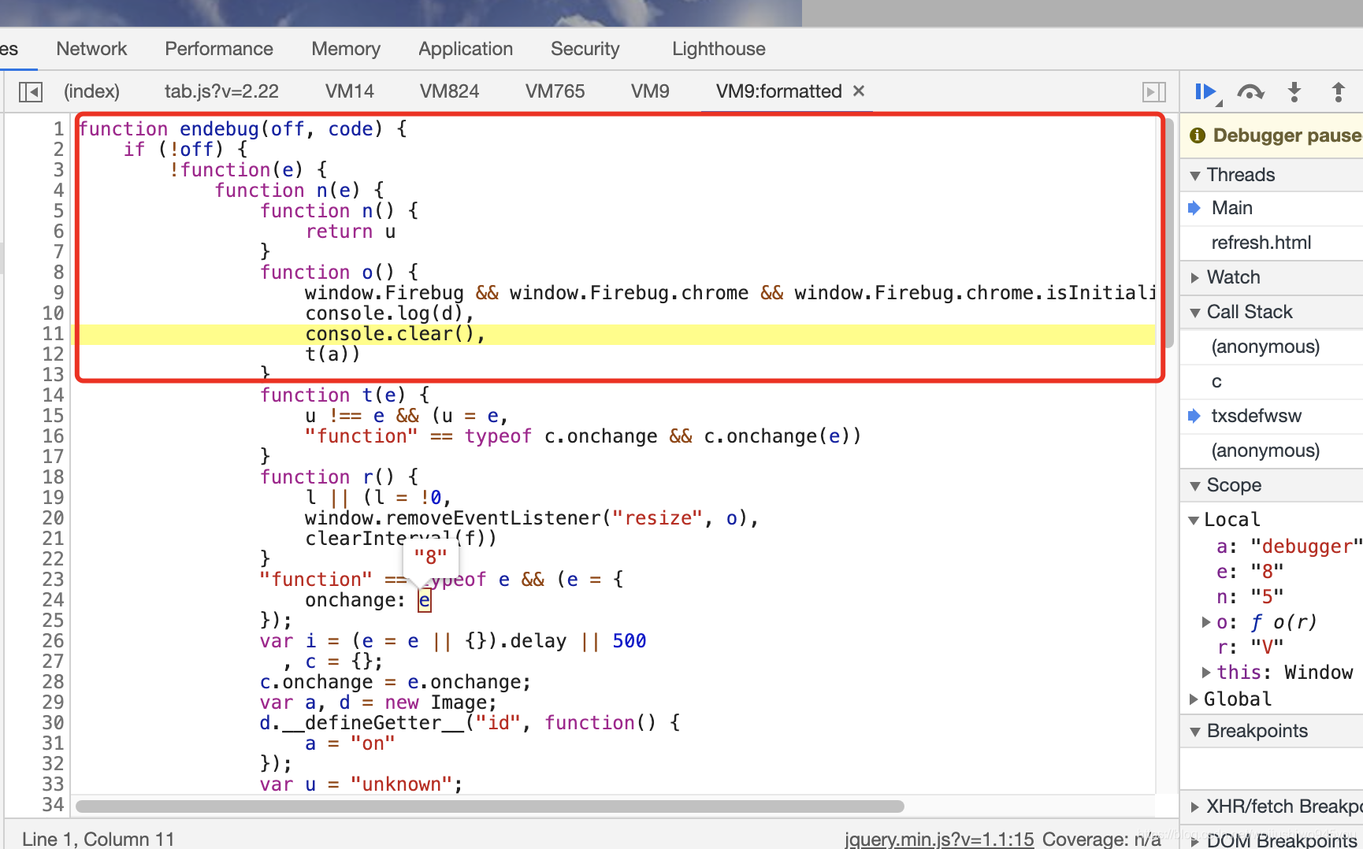Switch to the VM9 file tab

pos(650,91)
